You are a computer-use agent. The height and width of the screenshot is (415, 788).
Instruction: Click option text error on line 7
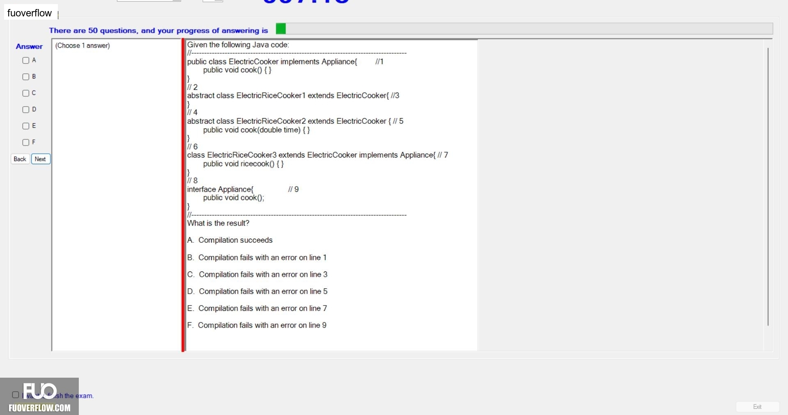[x=263, y=308]
